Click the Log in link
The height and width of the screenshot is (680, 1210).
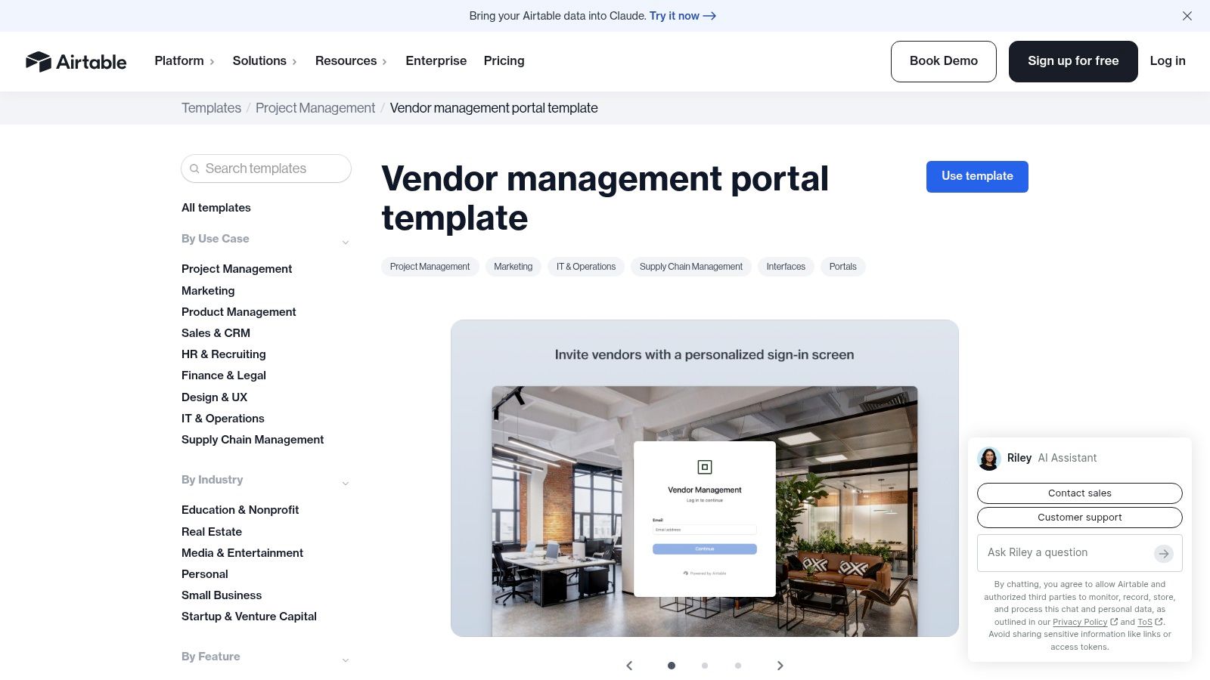(x=1168, y=61)
